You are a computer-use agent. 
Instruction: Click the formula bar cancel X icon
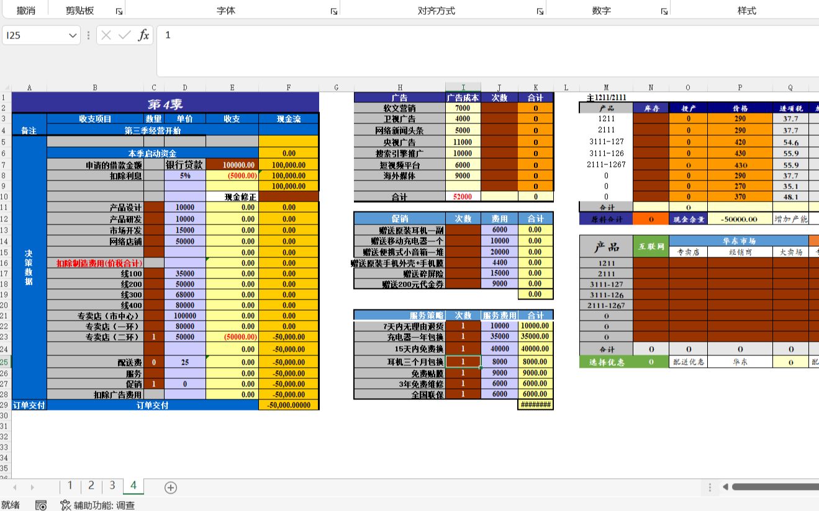pyautogui.click(x=106, y=35)
